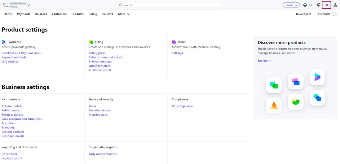Screen dimensions: 340x164
Task: Open Subscriptions and emails link
Action: (x=106, y=57)
